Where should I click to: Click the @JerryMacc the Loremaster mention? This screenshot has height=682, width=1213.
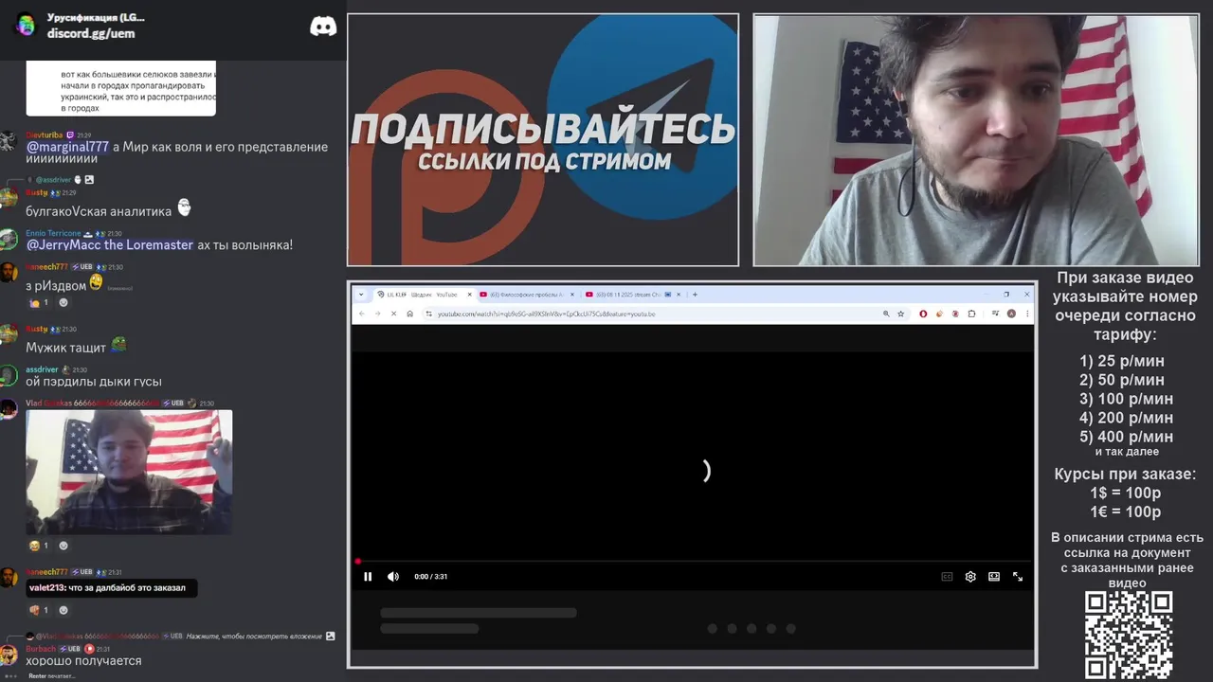click(x=110, y=244)
